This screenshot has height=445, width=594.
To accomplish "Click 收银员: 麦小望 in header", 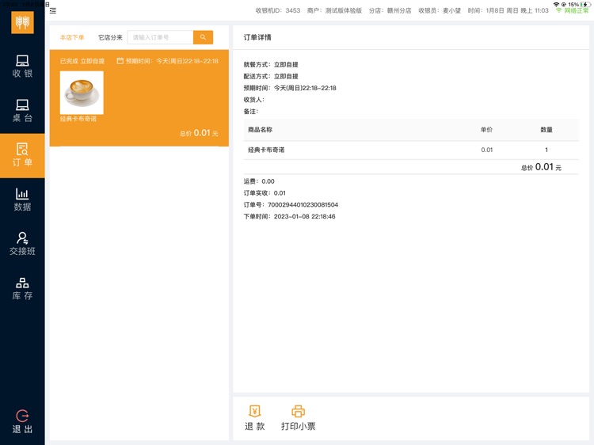I will click(x=440, y=10).
